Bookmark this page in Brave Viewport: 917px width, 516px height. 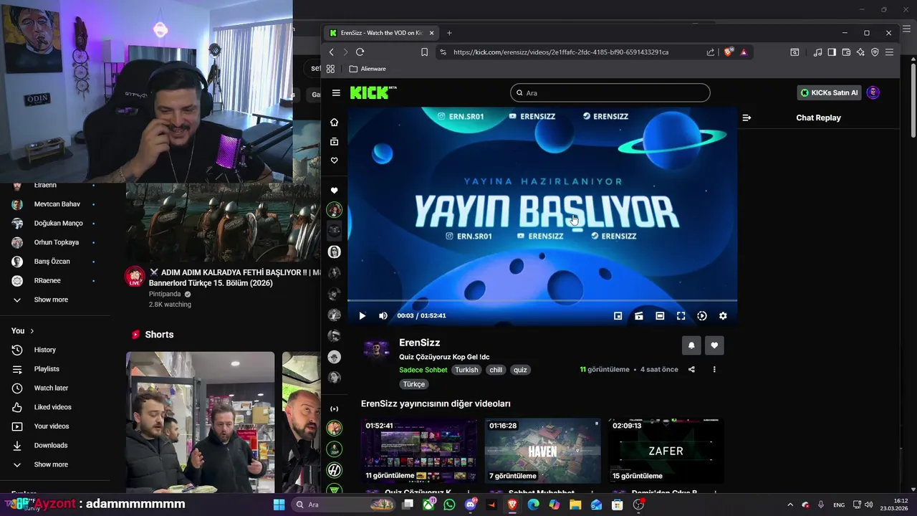click(424, 52)
